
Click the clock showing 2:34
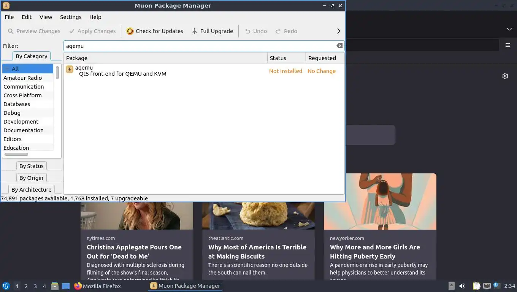(x=509, y=286)
